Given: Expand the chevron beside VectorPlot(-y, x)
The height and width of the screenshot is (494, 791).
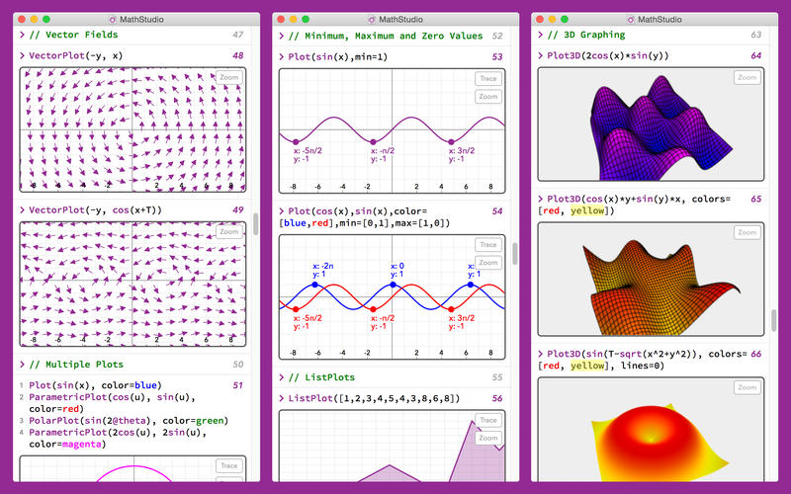Looking at the screenshot, I should pos(22,56).
